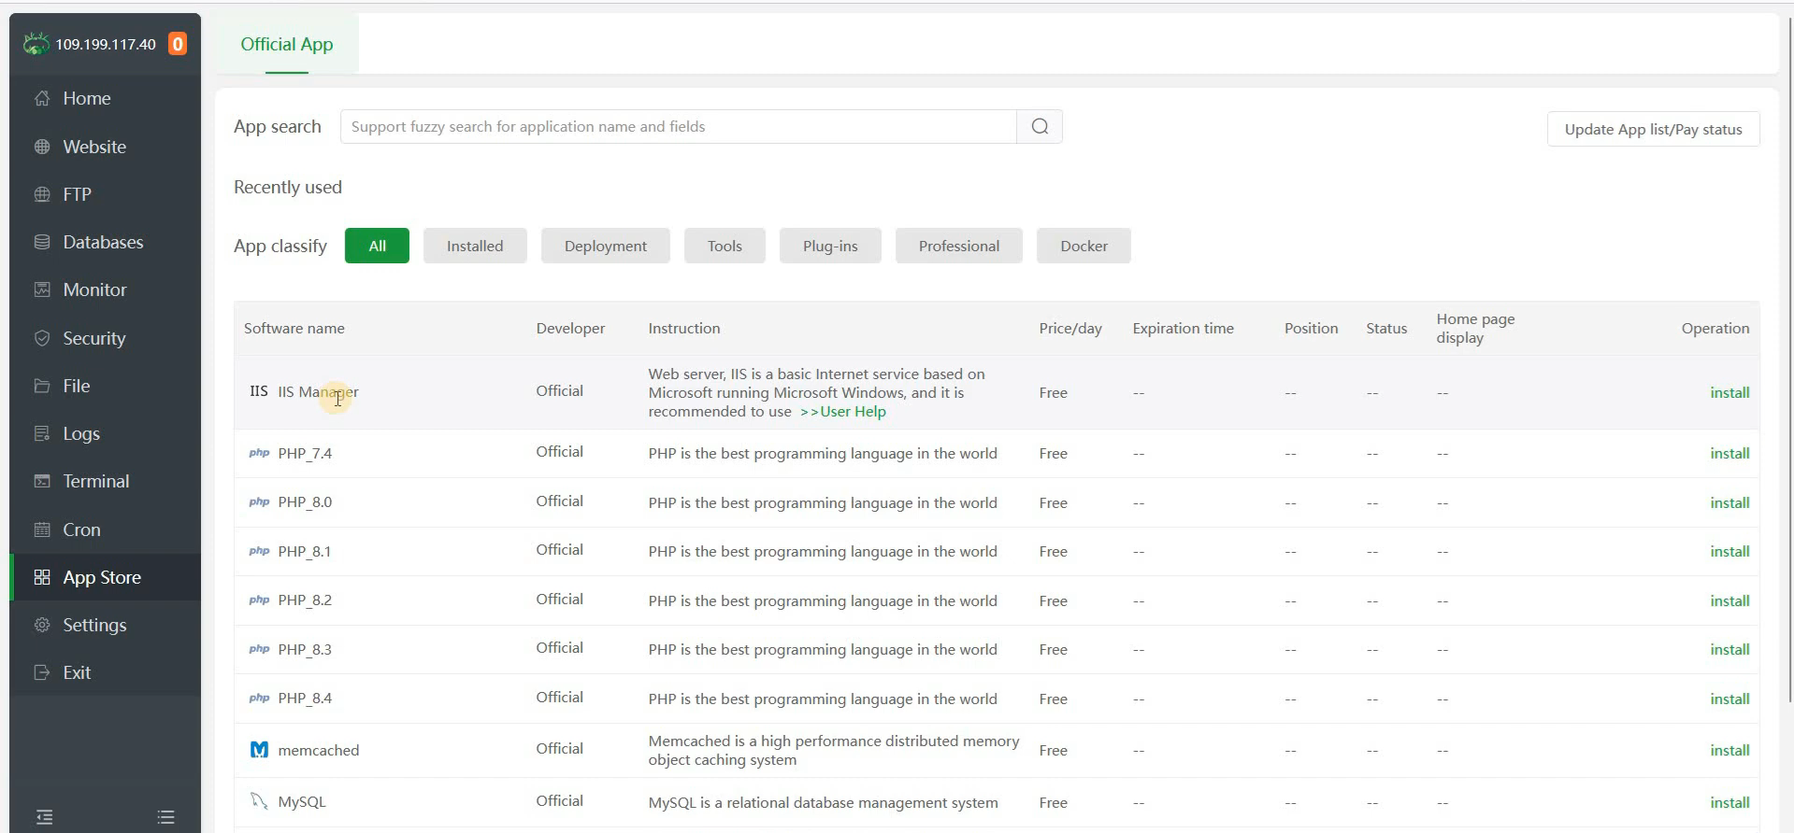This screenshot has width=1794, height=833.
Task: Install IIS Manager
Action: [x=1729, y=392]
